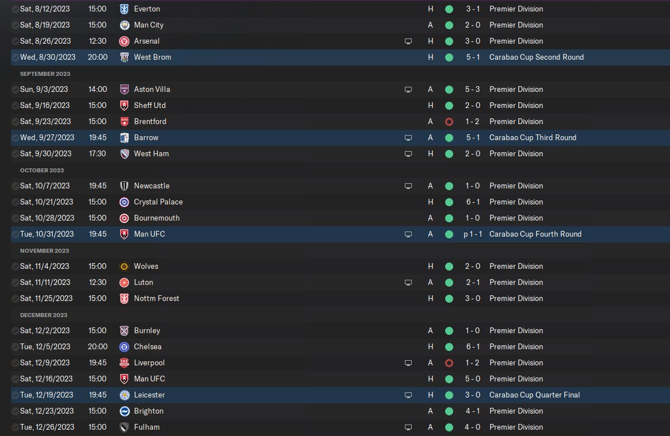Click the TV broadcast icon for the Newcastle match
The width and height of the screenshot is (670, 436).
pyautogui.click(x=408, y=186)
